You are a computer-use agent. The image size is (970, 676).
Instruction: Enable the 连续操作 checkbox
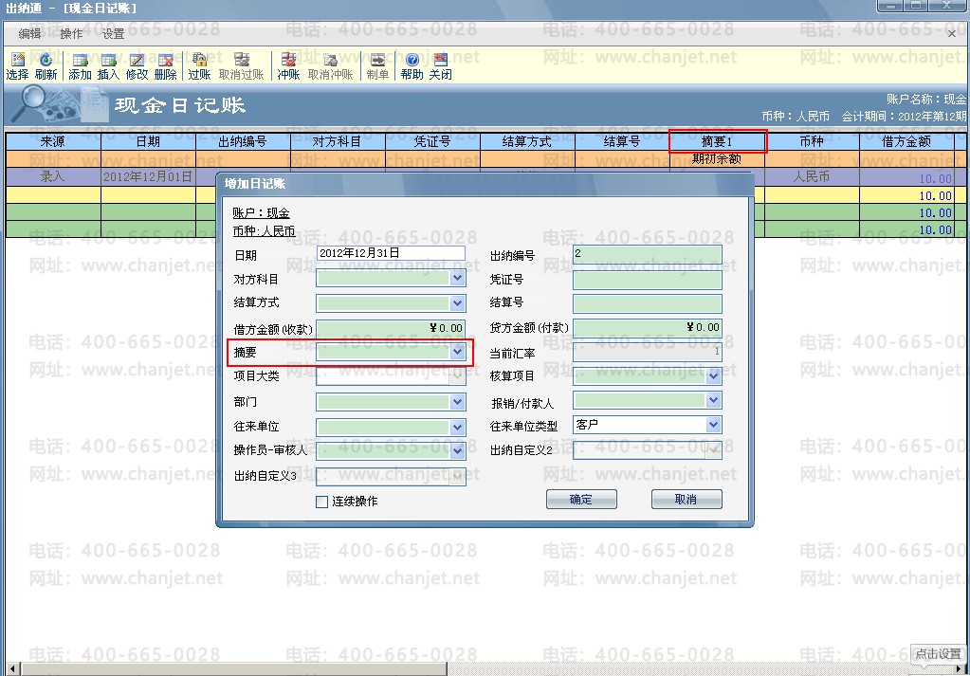point(321,502)
